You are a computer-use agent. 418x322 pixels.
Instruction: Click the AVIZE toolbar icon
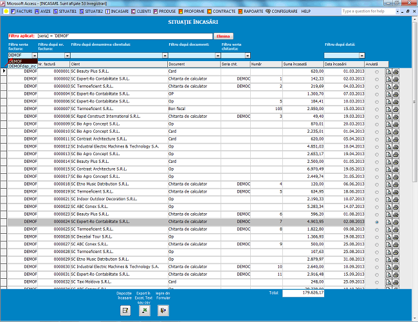pyautogui.click(x=37, y=12)
